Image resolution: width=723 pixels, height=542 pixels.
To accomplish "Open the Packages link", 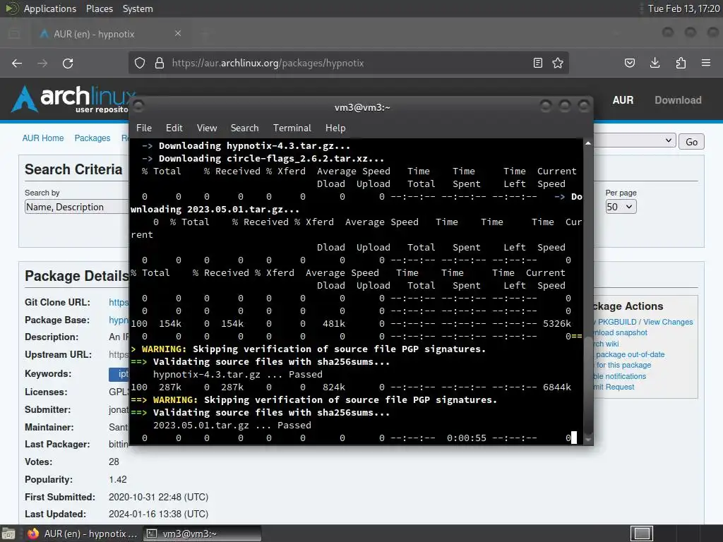I will 92,138.
